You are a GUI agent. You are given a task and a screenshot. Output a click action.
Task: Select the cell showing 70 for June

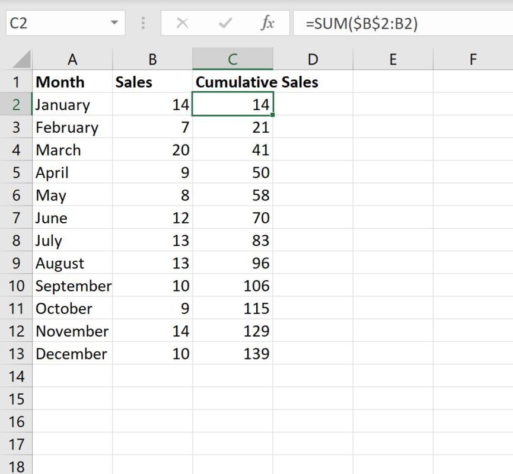233,218
